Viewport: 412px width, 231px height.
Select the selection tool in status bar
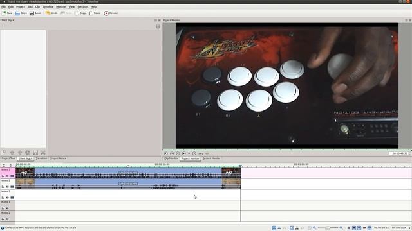click(292, 228)
